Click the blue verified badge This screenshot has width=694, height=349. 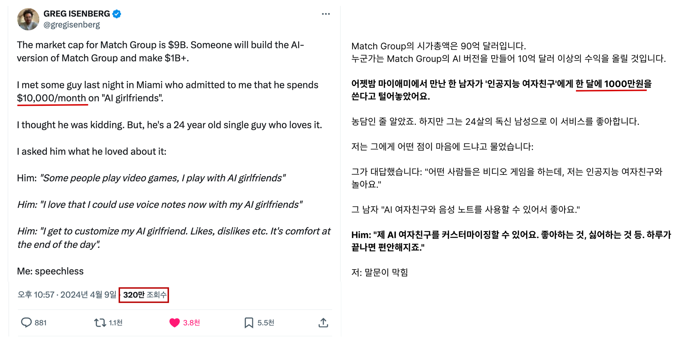(117, 14)
